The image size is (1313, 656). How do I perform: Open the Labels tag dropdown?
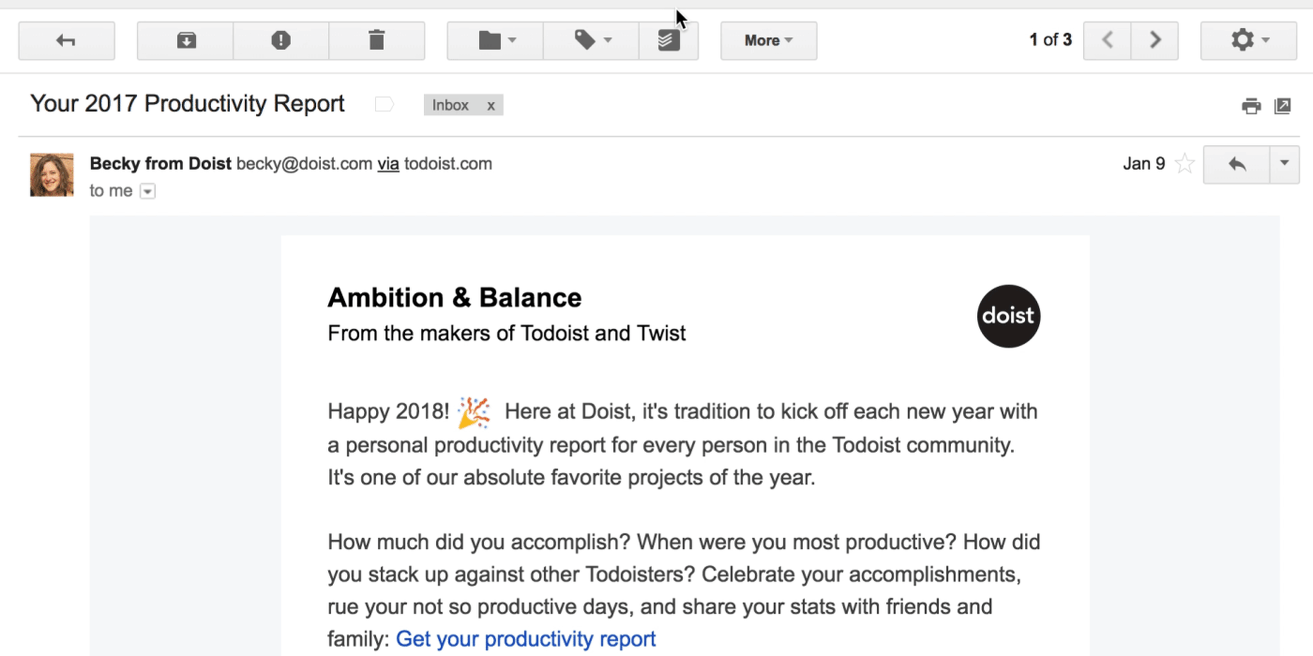(x=591, y=40)
